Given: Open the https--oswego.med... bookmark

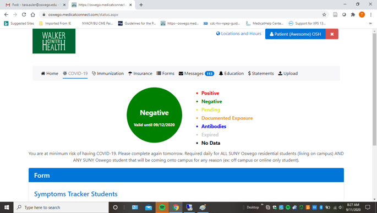Looking at the screenshot, I should coord(180,23).
